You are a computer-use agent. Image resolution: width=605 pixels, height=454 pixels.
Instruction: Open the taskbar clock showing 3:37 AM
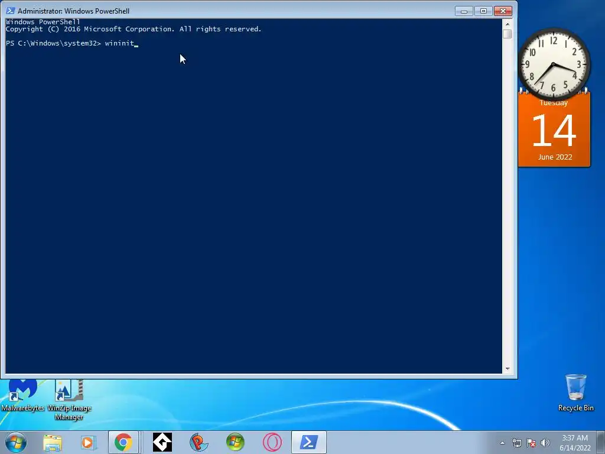tap(575, 443)
